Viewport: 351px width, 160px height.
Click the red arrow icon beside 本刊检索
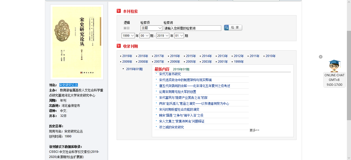tap(119, 11)
